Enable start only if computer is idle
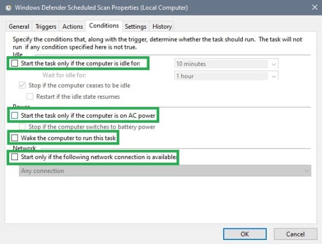The height and width of the screenshot is (244, 322). coord(14,63)
